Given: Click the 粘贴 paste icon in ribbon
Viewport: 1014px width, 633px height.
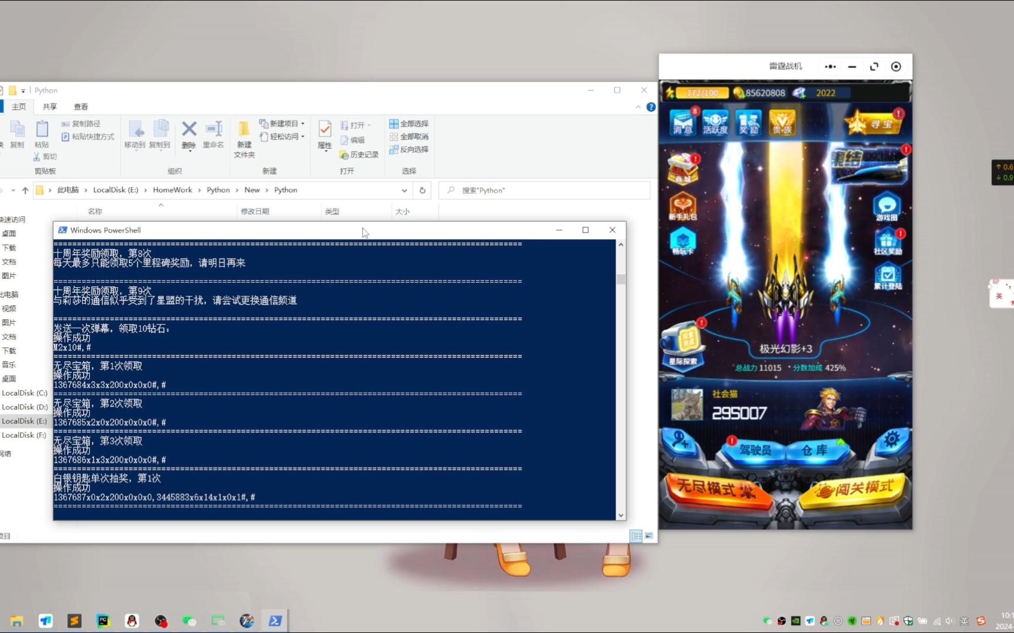Looking at the screenshot, I should tap(42, 134).
